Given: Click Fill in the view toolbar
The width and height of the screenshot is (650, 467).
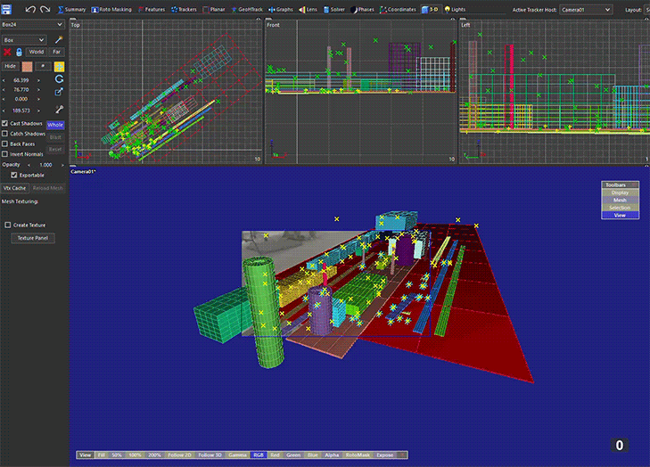Looking at the screenshot, I should point(101,455).
